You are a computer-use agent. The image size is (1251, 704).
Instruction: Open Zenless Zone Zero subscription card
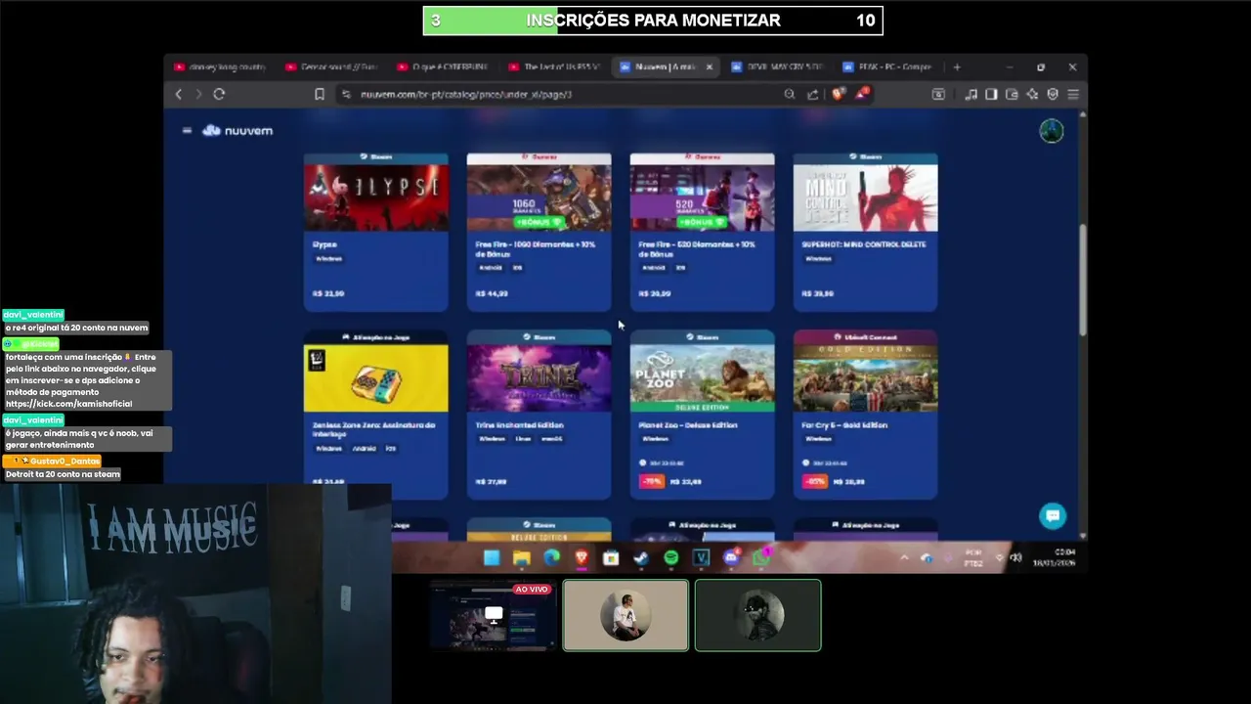point(376,413)
